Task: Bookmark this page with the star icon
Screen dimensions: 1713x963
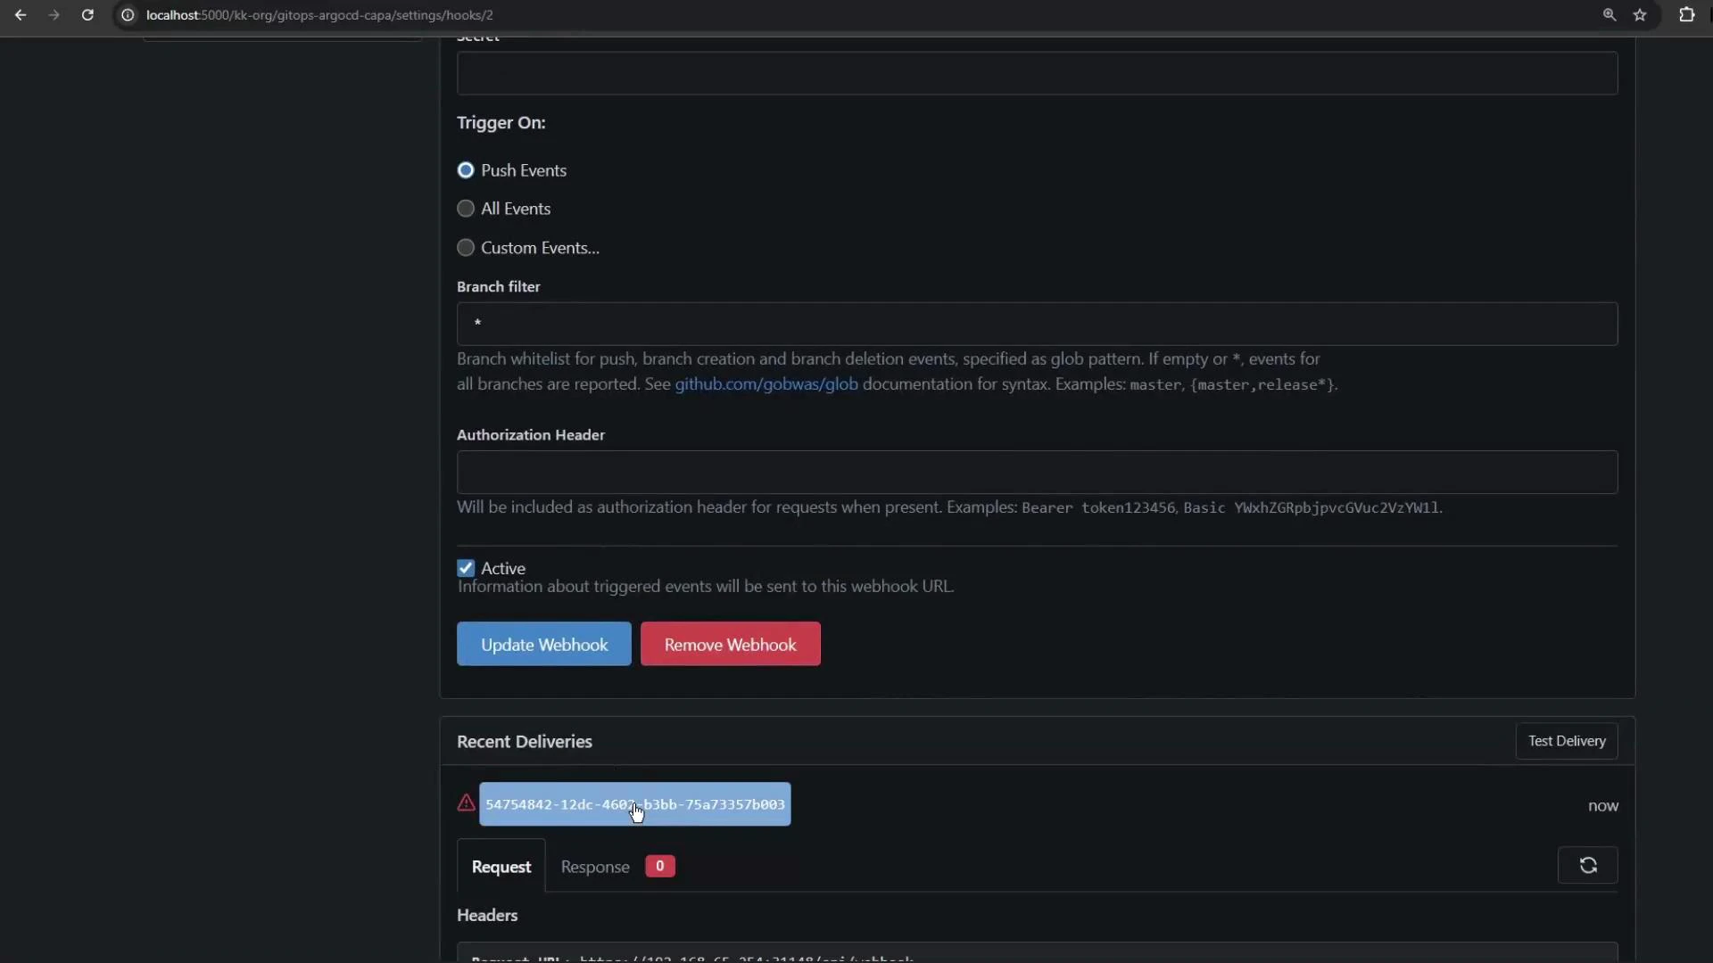Action: tap(1642, 15)
